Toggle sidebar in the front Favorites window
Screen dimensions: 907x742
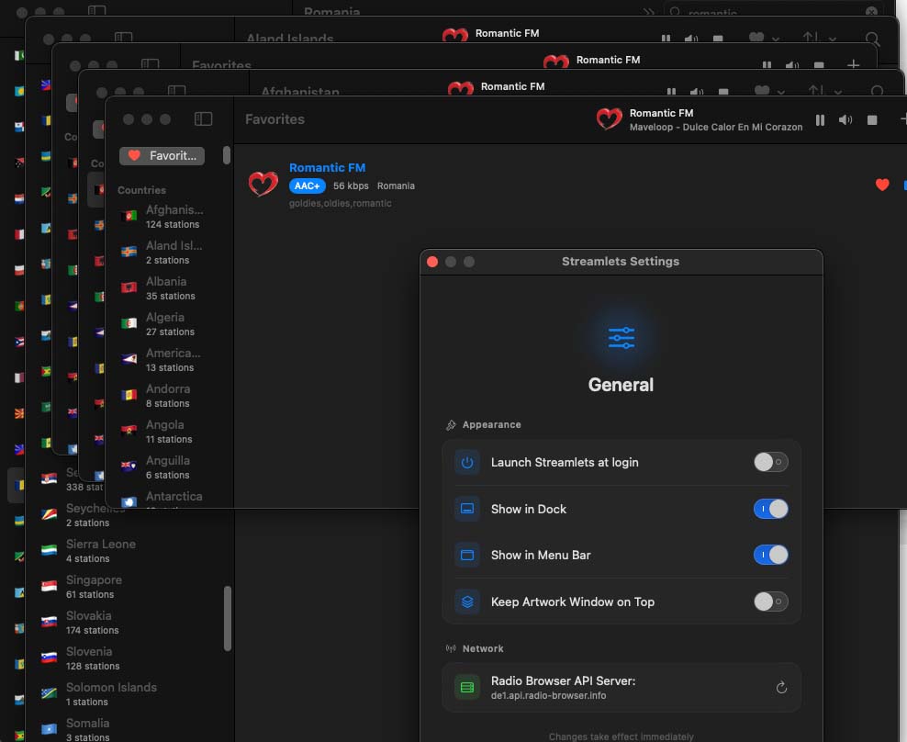(203, 119)
